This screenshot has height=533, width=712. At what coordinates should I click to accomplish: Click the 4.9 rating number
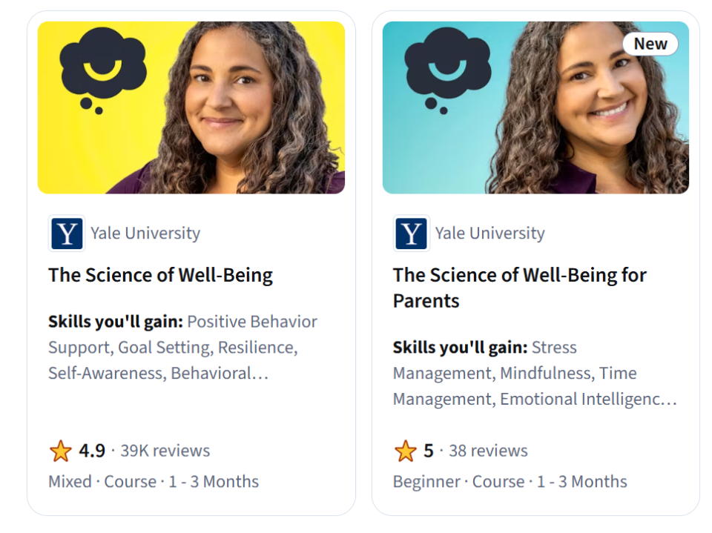(92, 451)
